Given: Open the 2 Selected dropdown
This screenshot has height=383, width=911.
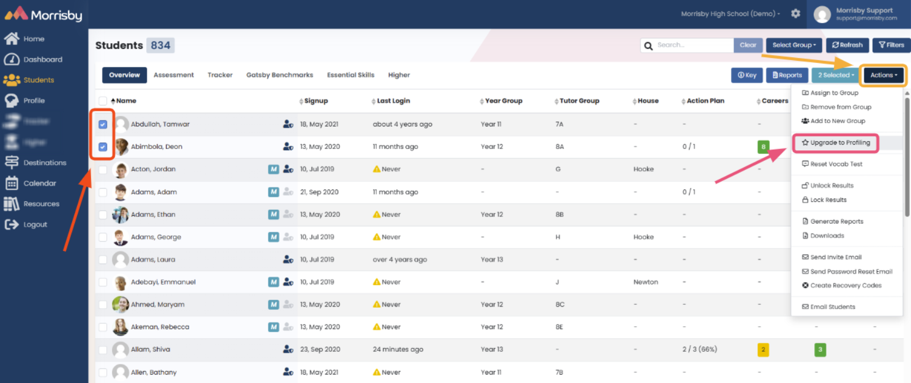Looking at the screenshot, I should pos(836,75).
